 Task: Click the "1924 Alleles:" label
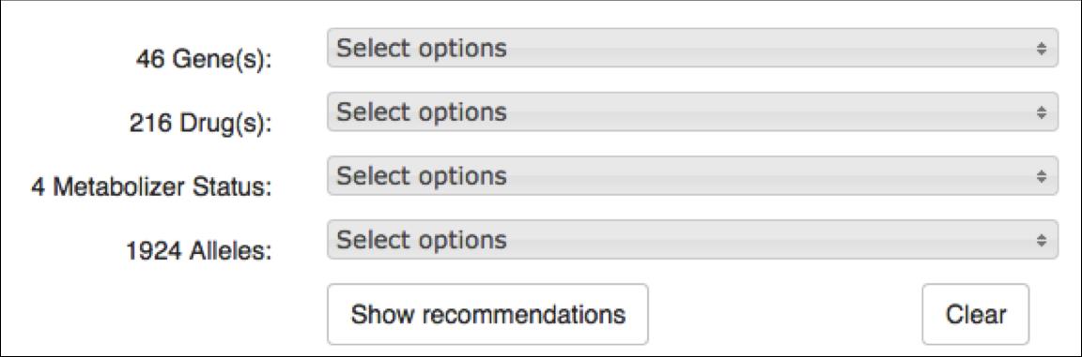coord(199,251)
